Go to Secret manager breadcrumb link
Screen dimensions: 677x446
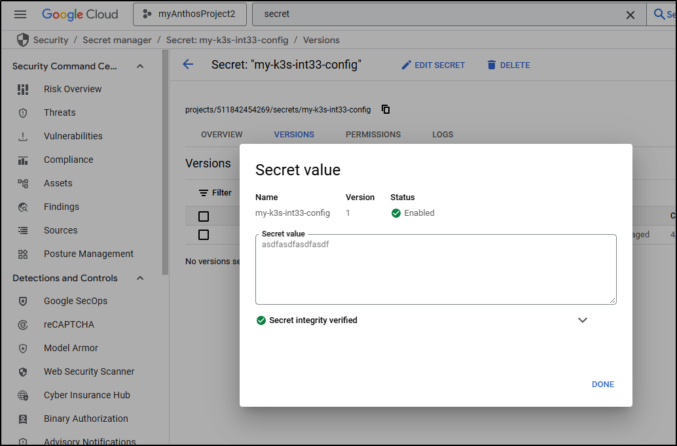coord(117,40)
